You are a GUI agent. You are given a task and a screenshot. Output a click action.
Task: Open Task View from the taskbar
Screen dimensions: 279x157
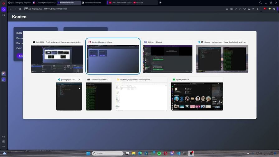coord(127,153)
